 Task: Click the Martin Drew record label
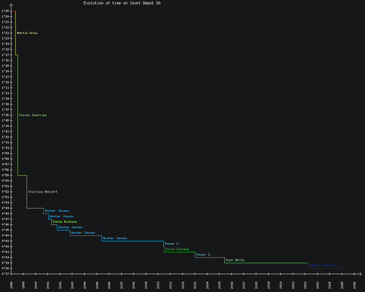point(27,33)
